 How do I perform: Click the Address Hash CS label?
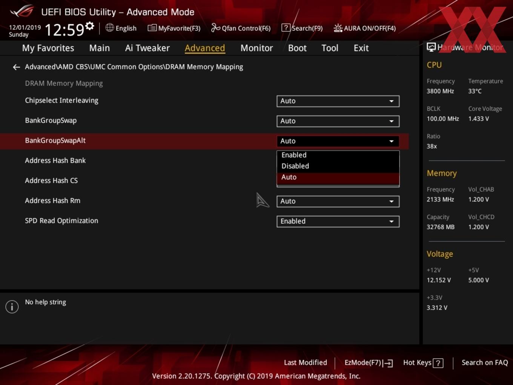pos(51,180)
